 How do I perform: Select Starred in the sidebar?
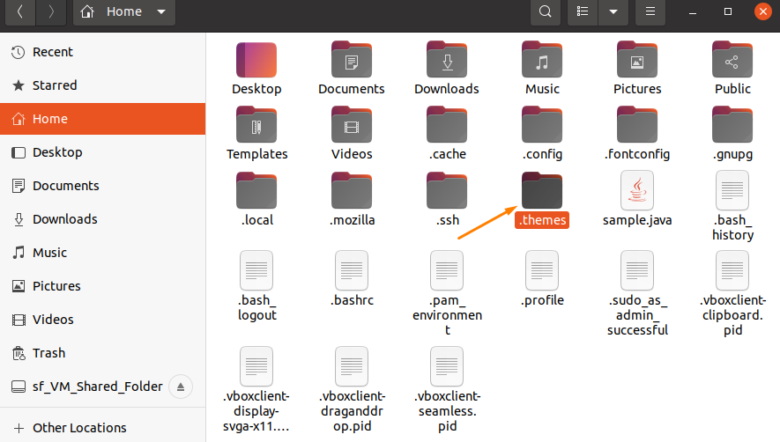102,85
